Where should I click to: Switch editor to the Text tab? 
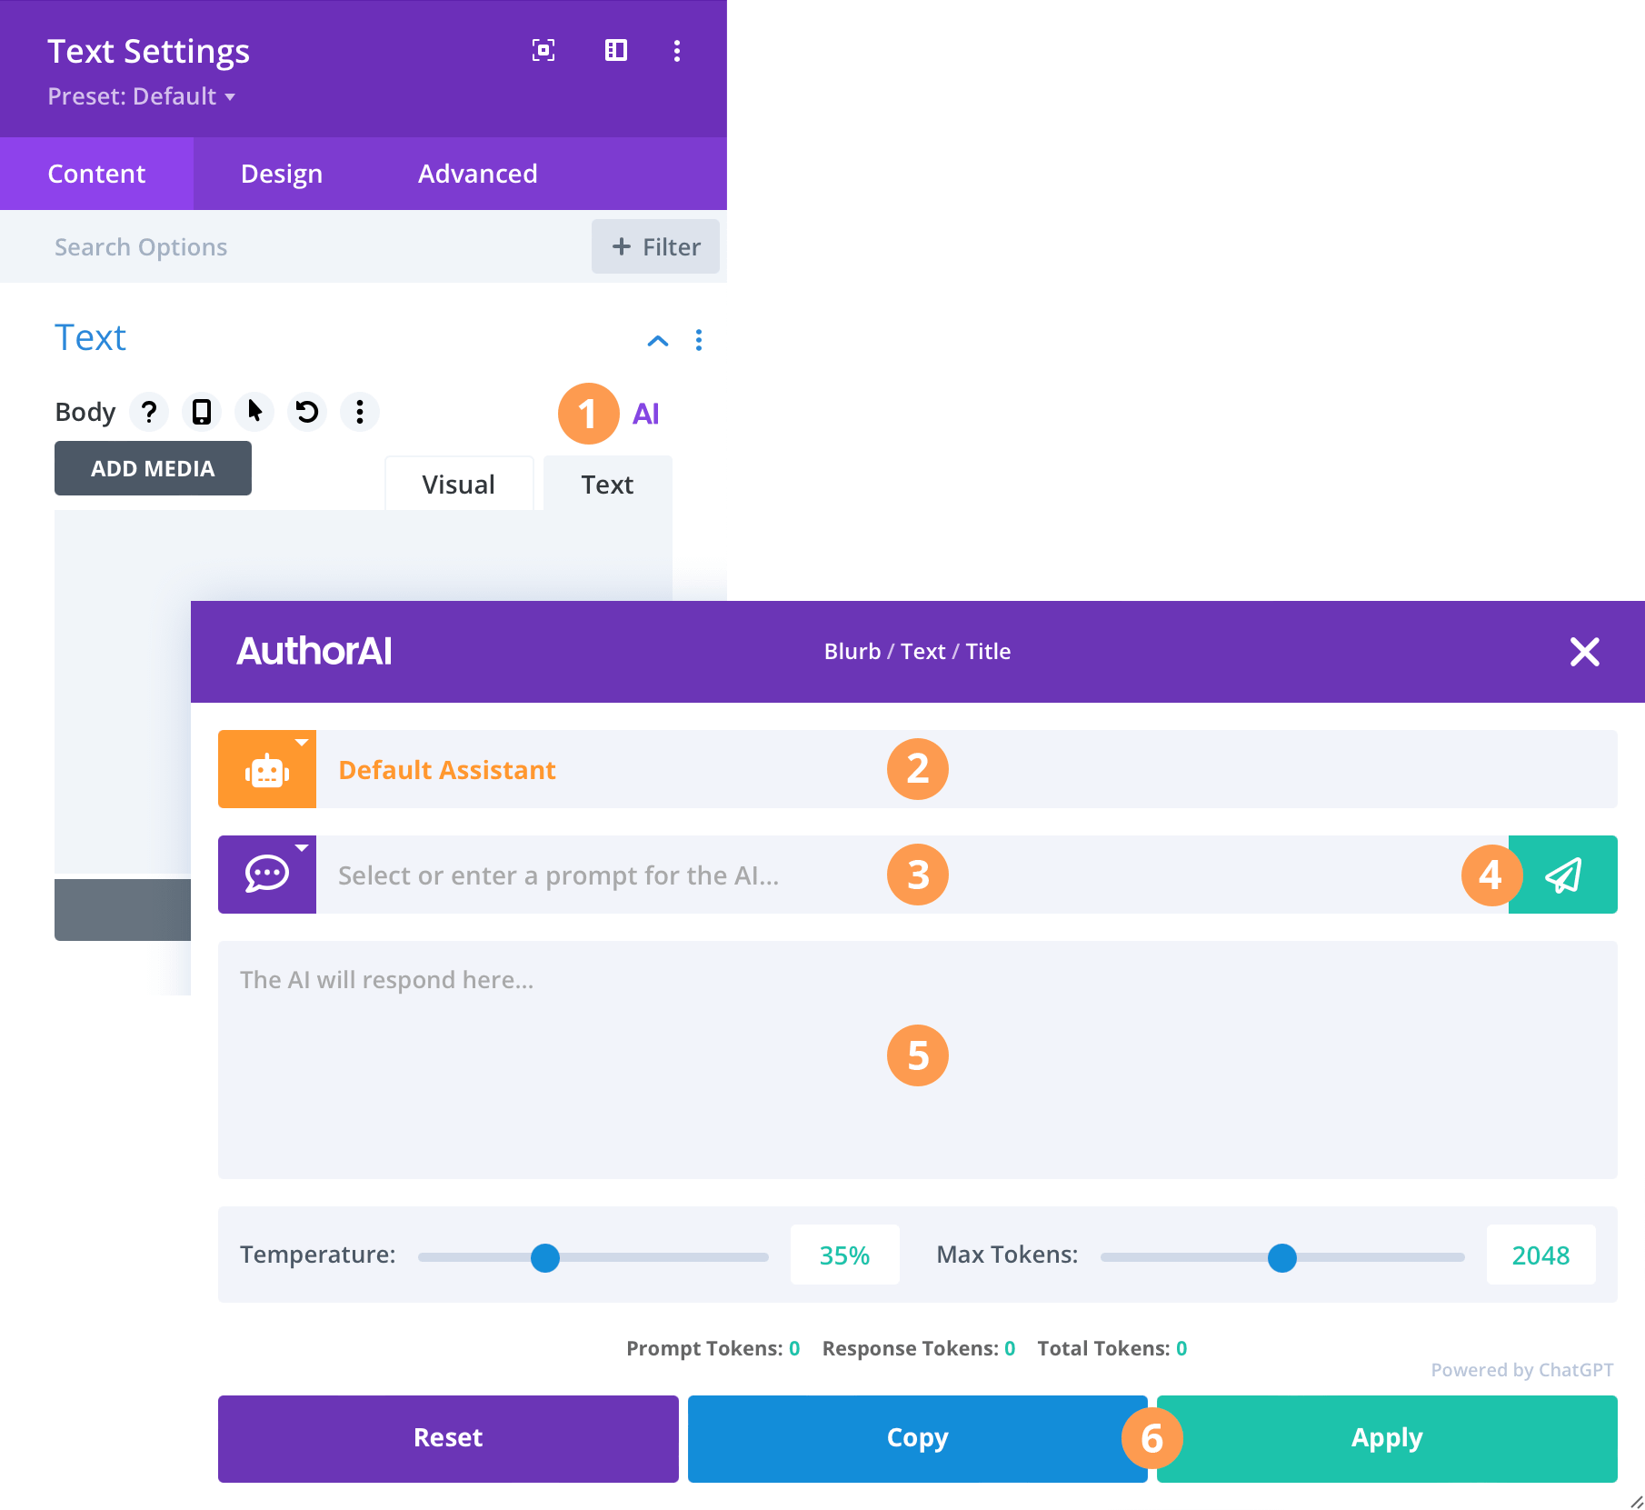pyautogui.click(x=608, y=484)
